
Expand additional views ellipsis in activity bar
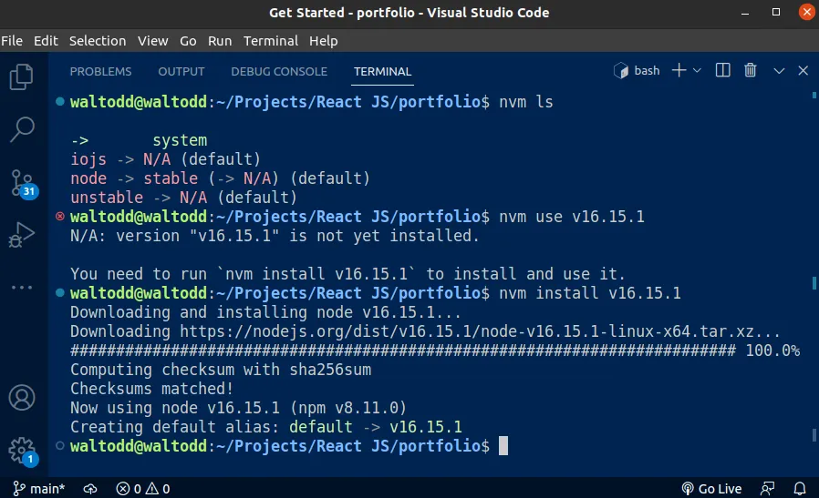point(22,287)
